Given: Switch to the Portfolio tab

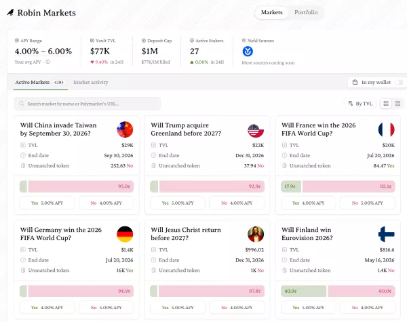Looking at the screenshot, I should (x=306, y=12).
